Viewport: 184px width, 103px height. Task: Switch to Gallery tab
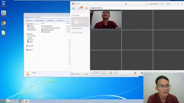(104, 73)
